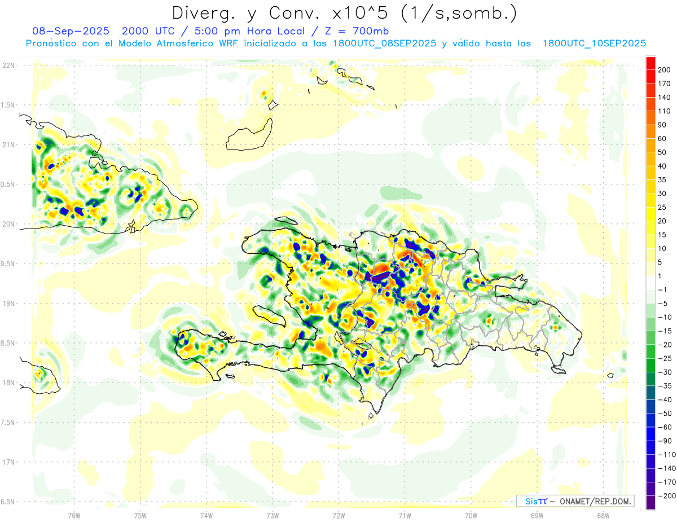Click the '18N' latitude label
Screen dimensions: 677x523
pos(9,383)
